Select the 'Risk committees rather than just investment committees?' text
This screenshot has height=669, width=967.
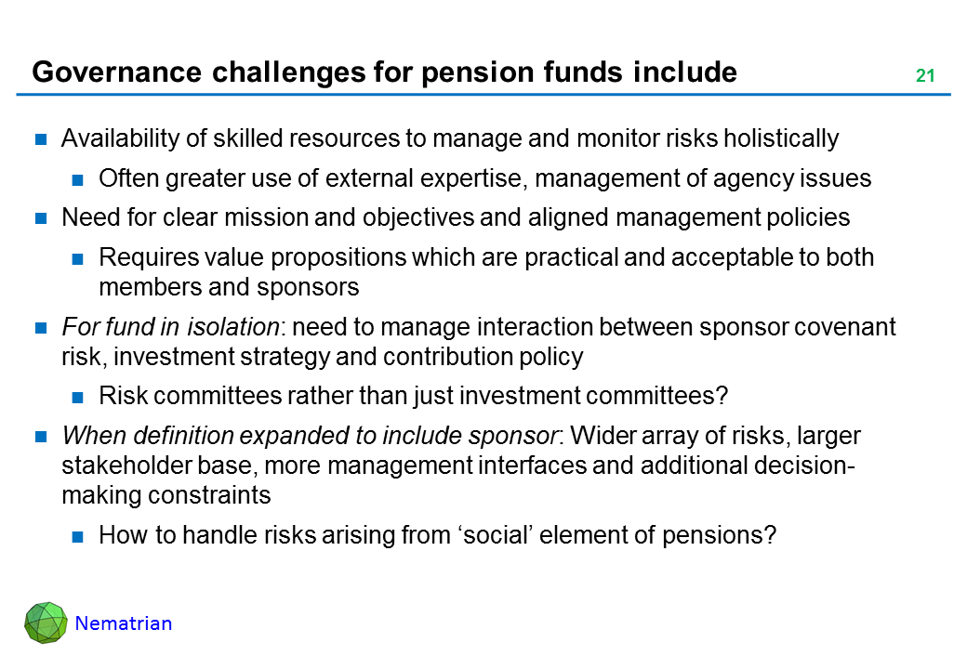click(413, 398)
